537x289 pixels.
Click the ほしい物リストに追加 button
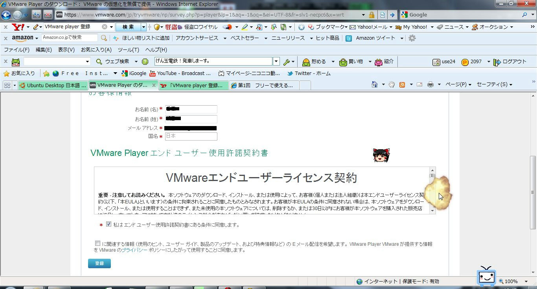141,38
